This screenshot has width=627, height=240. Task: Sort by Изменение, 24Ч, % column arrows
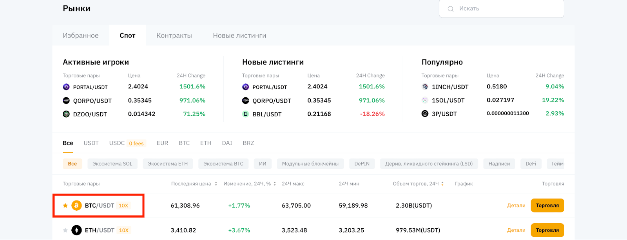point(275,184)
